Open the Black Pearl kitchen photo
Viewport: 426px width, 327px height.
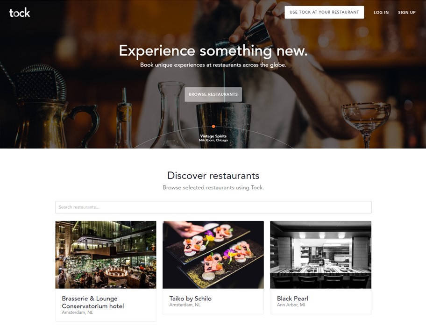pos(320,255)
